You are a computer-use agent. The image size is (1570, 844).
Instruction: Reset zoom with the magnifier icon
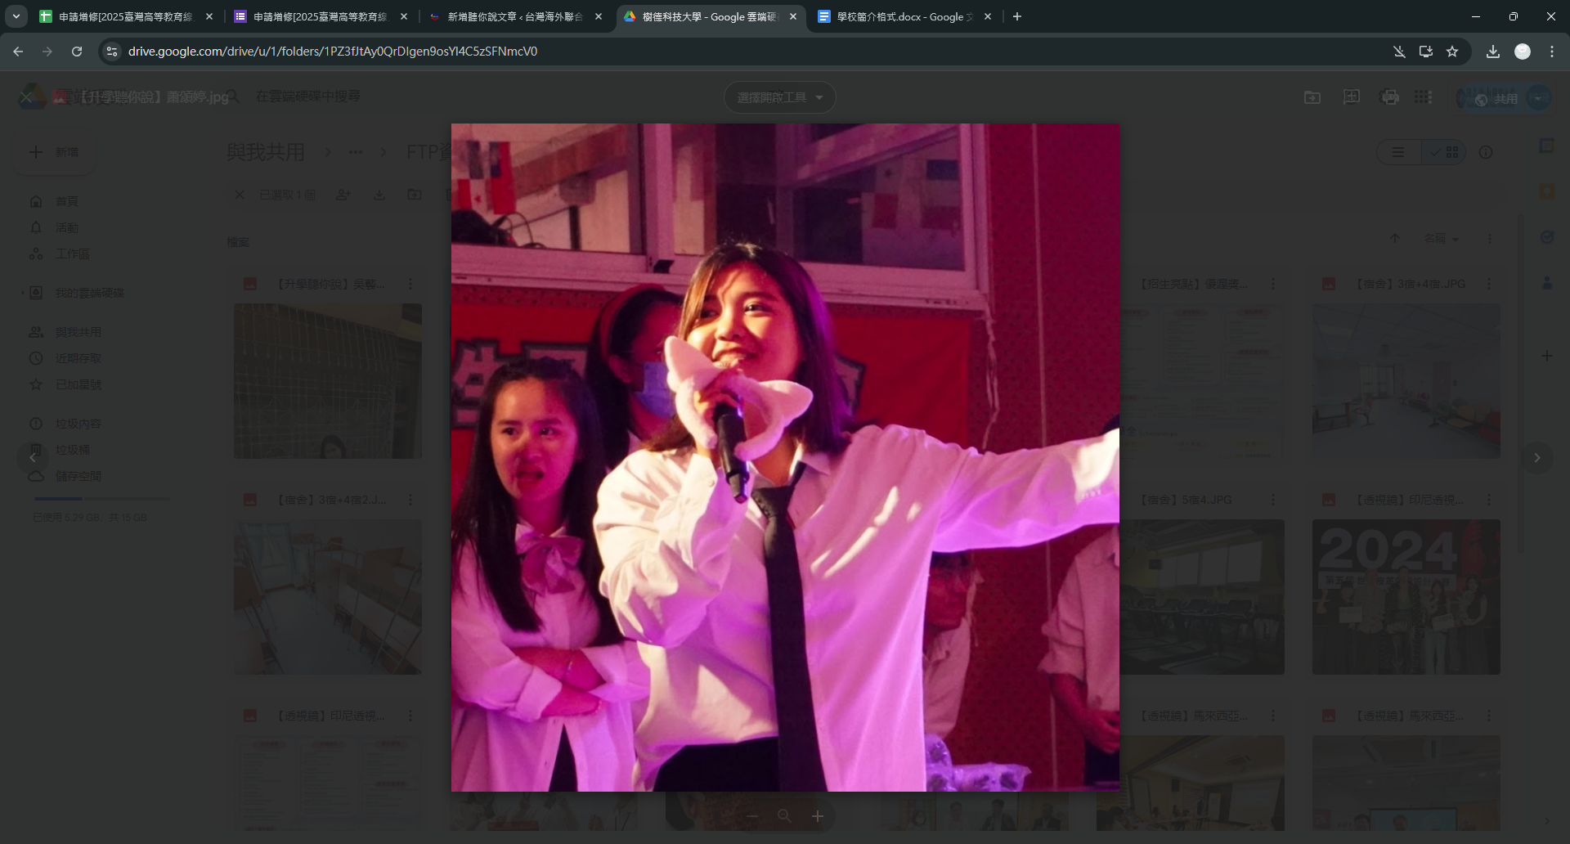pyautogui.click(x=784, y=816)
